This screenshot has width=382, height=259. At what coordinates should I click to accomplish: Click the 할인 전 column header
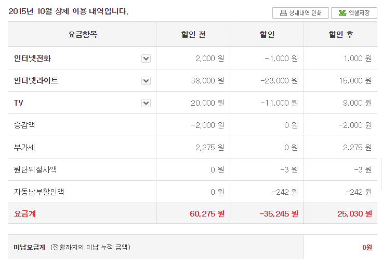193,34
